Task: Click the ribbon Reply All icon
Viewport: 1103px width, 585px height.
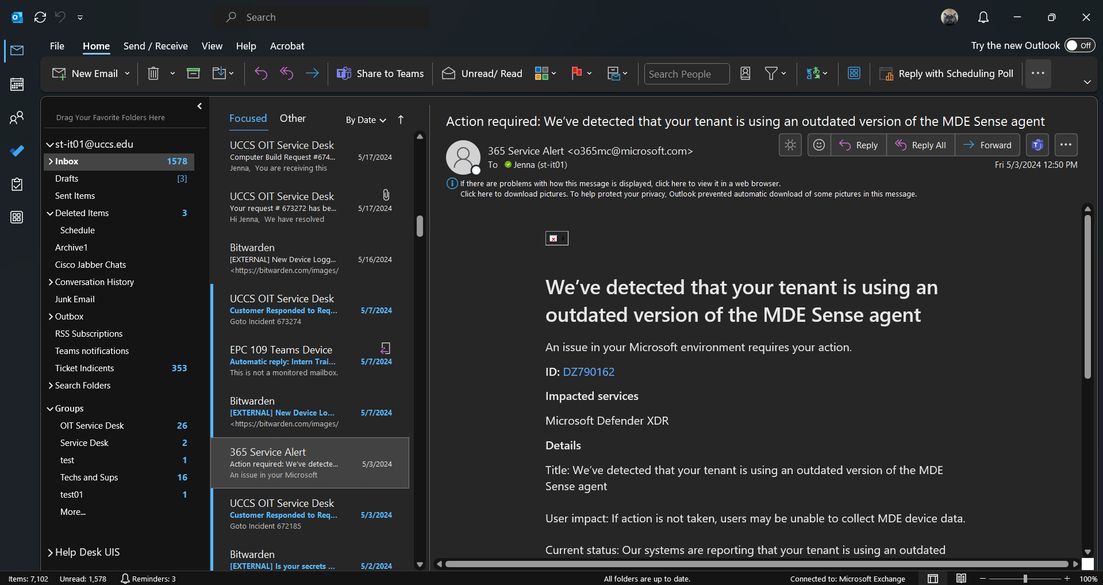Action: pyautogui.click(x=287, y=74)
